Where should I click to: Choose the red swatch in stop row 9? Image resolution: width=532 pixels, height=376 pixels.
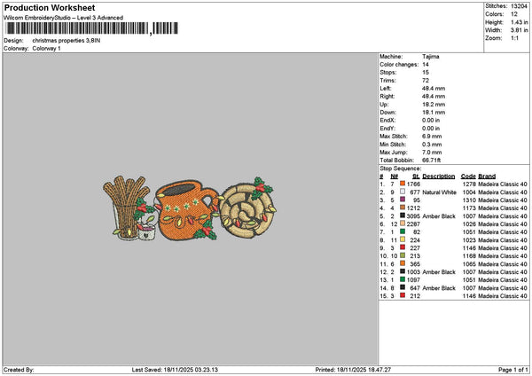click(403, 247)
